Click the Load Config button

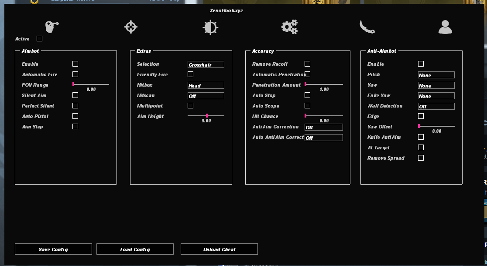pyautogui.click(x=135, y=249)
